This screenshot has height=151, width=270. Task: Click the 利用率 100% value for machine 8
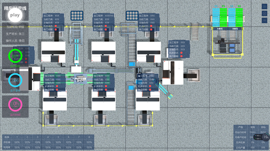tap(89, 147)
